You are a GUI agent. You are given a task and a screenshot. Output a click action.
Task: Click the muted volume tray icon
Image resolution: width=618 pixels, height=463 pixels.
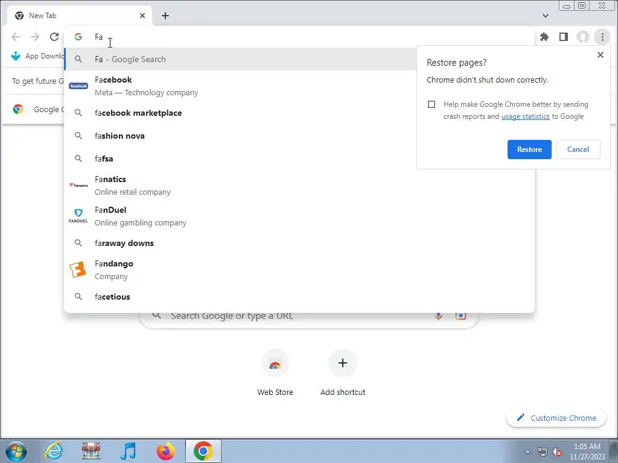557,452
